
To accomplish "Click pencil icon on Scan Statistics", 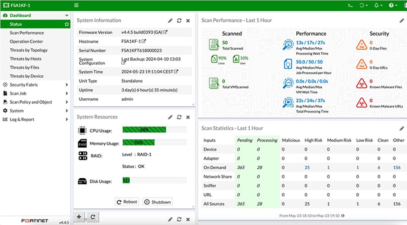I will point(402,128).
